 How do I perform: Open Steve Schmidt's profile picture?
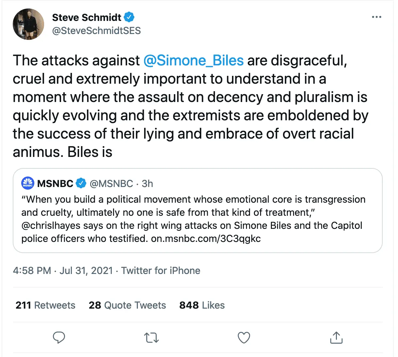pyautogui.click(x=28, y=24)
